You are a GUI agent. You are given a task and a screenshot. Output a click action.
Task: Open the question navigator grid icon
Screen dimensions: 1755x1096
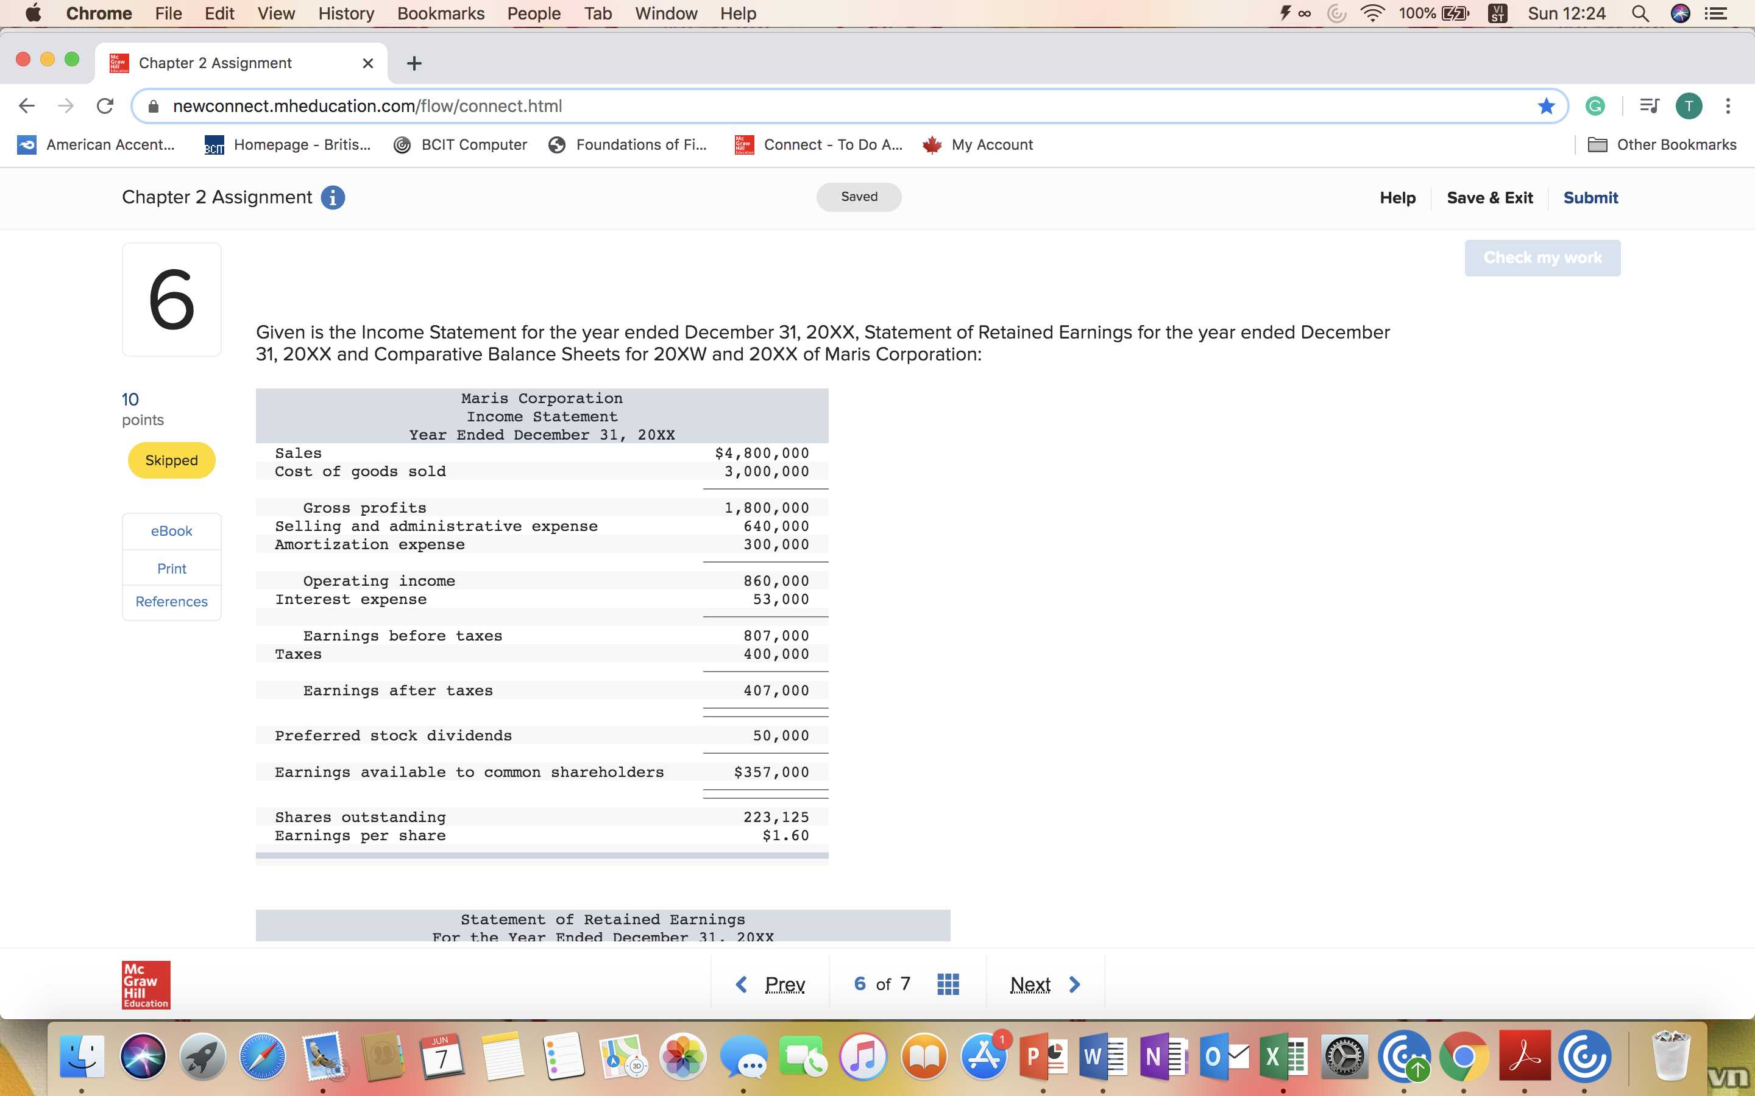(x=948, y=983)
